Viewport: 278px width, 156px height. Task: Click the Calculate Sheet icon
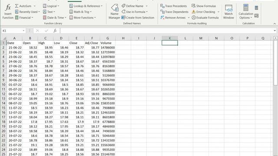[256, 16]
